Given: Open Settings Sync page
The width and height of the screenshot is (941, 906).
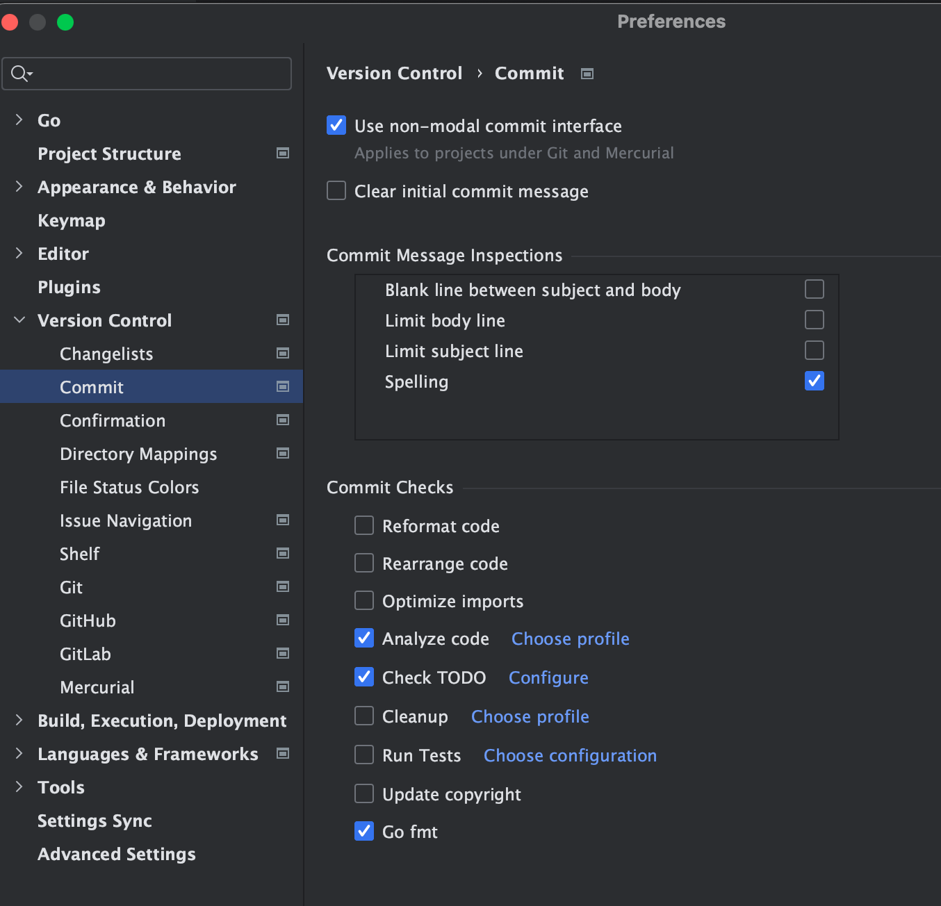Looking at the screenshot, I should click(x=95, y=821).
